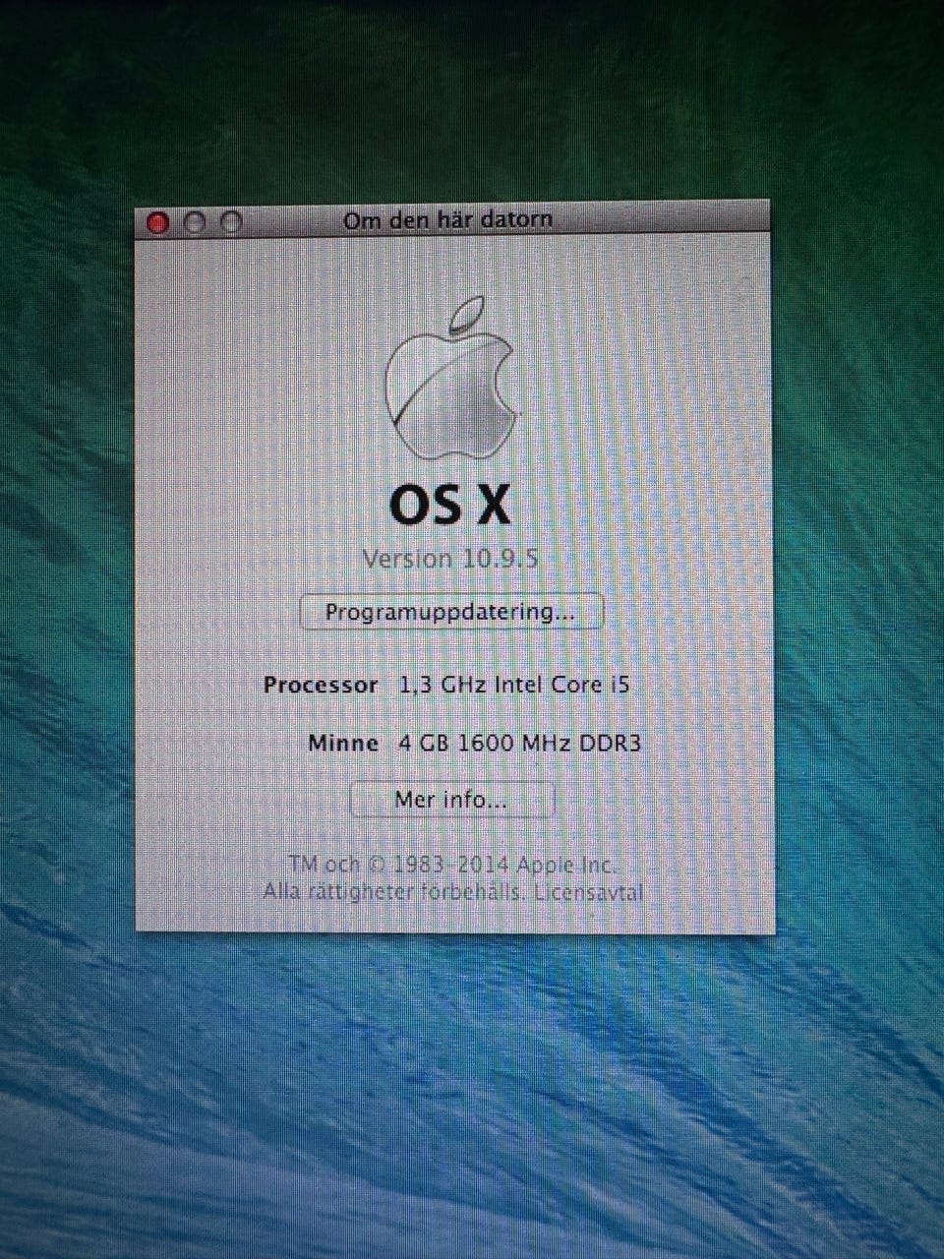
Task: Open Mer info... details
Action: click(x=452, y=800)
